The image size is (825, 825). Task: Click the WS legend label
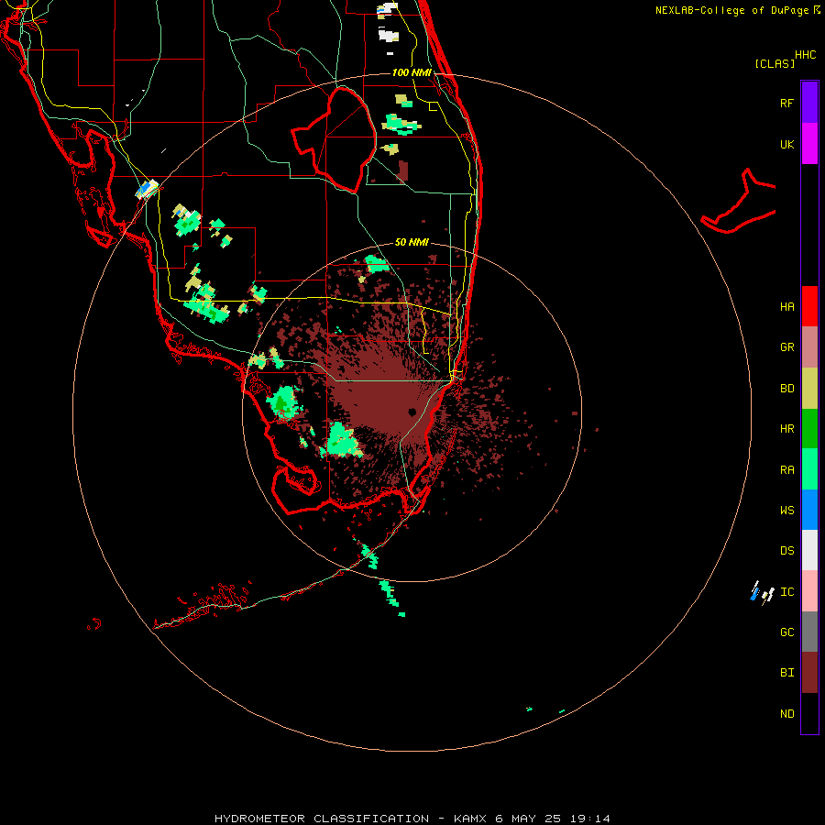click(x=786, y=511)
